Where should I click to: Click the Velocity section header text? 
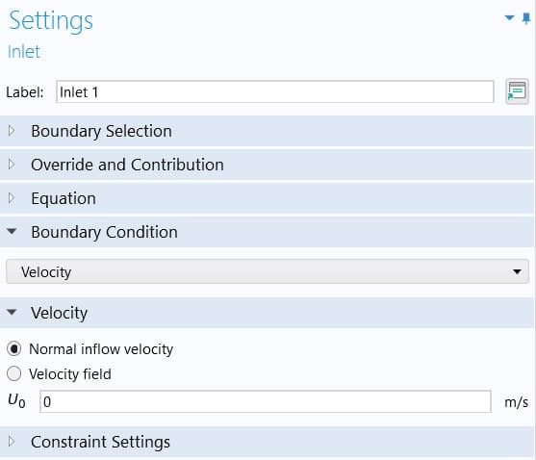59,313
